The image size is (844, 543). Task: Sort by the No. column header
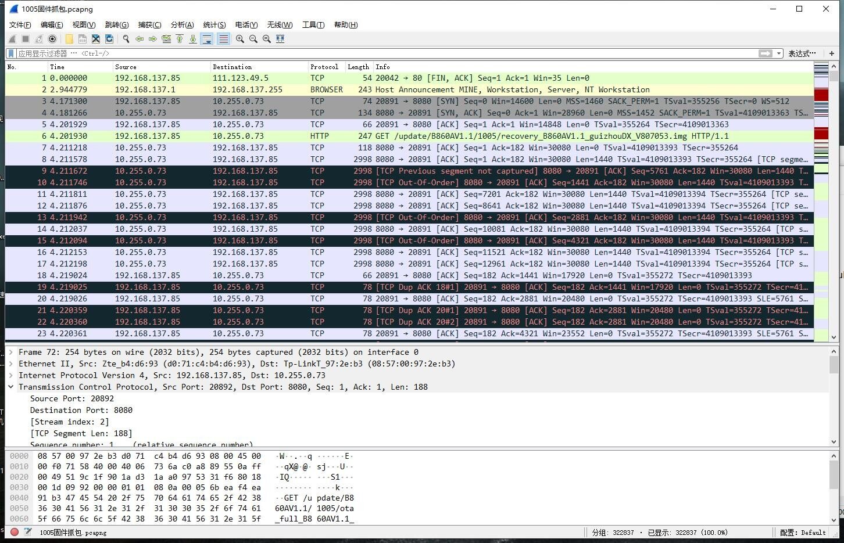[26, 67]
